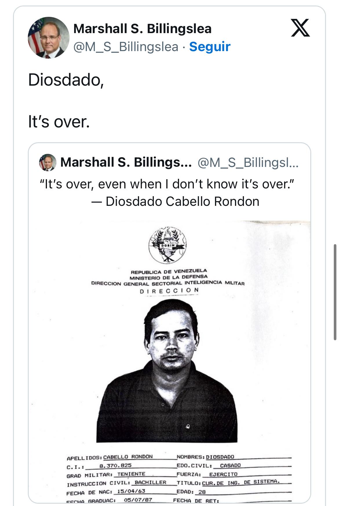339x506 pixels.
Task: Click the APELLIDOS field value "CABELLO RONDON"
Action: tap(128, 457)
